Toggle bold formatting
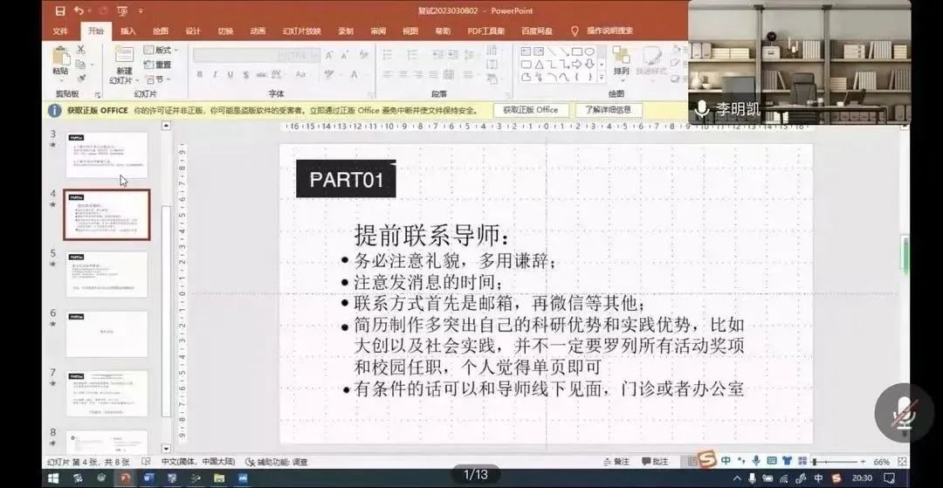943x488 pixels. coord(200,74)
